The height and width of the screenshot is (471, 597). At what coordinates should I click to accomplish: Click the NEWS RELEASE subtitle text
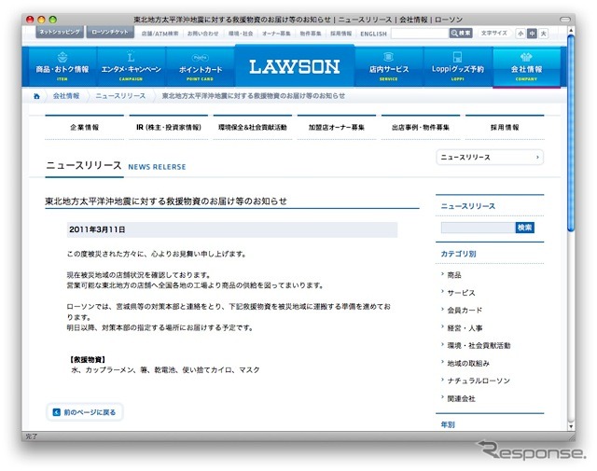[157, 167]
